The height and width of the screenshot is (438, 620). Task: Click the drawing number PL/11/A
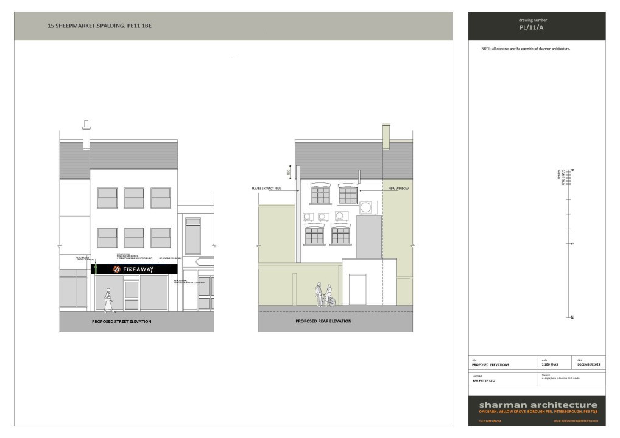[x=527, y=27]
